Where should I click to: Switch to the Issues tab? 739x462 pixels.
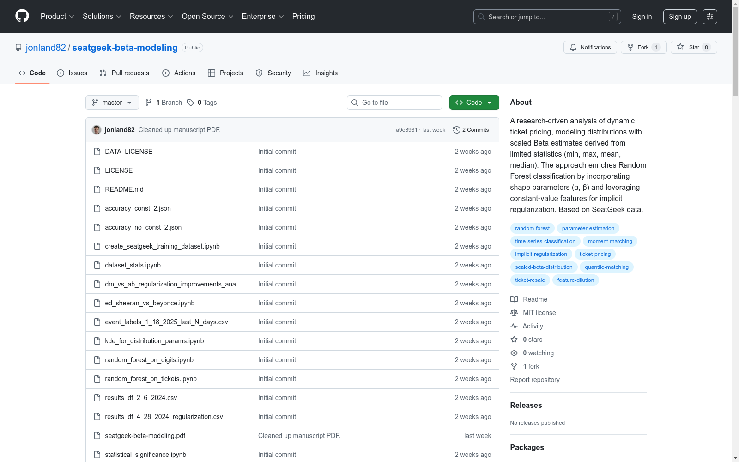tap(72, 73)
